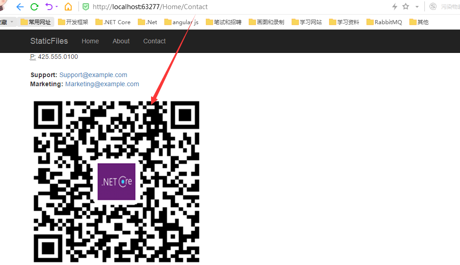The width and height of the screenshot is (460, 265).
Task: Open the 常用网址 bookmark folder
Action: point(36,22)
